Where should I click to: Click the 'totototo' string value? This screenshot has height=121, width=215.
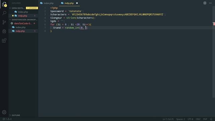[75, 11]
